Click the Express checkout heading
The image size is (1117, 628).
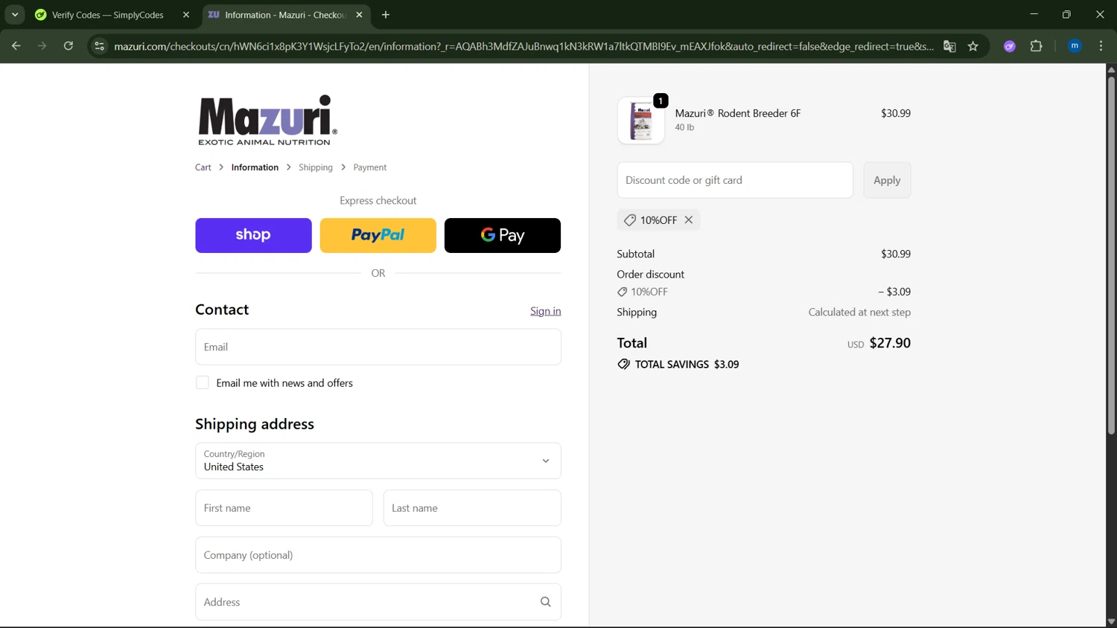pyautogui.click(x=378, y=201)
